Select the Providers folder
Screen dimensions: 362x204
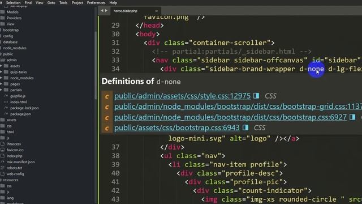tap(14, 18)
